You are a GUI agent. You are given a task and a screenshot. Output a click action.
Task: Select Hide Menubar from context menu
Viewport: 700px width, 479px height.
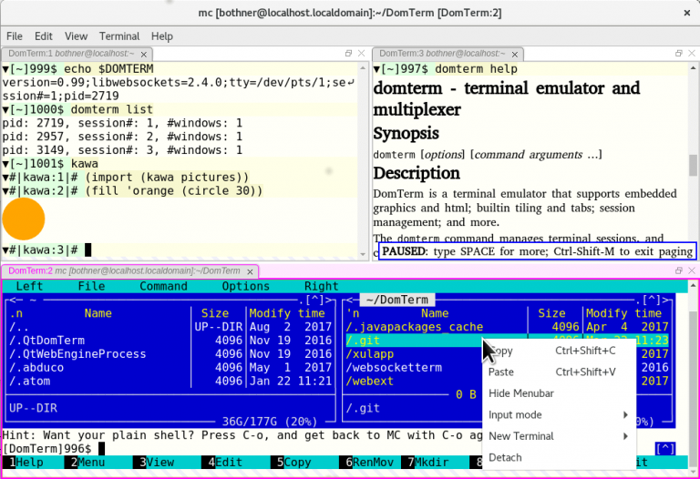(x=521, y=393)
